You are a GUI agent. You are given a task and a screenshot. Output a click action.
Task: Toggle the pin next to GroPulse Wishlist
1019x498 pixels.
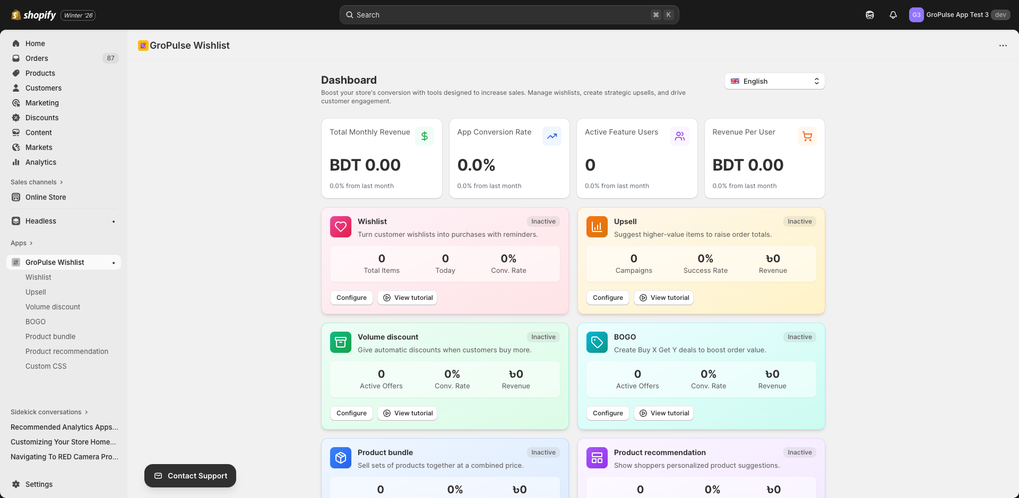114,262
